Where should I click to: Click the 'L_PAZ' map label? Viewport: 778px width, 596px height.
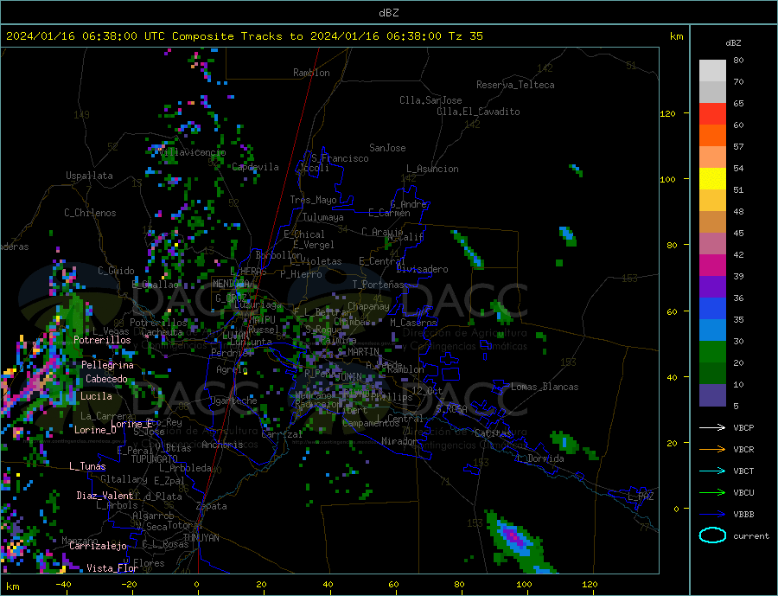[x=641, y=497]
